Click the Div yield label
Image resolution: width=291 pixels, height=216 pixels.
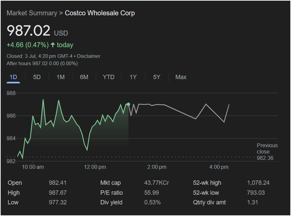111,202
